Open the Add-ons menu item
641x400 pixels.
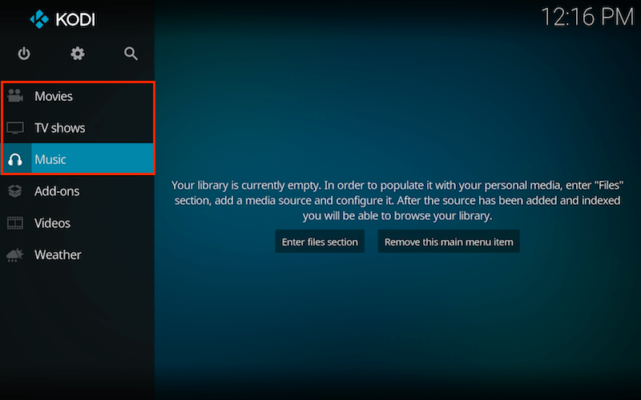(x=78, y=191)
